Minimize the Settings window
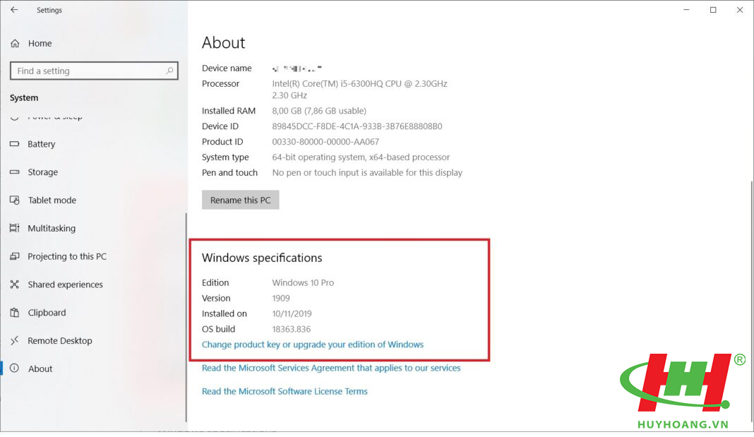 686,10
